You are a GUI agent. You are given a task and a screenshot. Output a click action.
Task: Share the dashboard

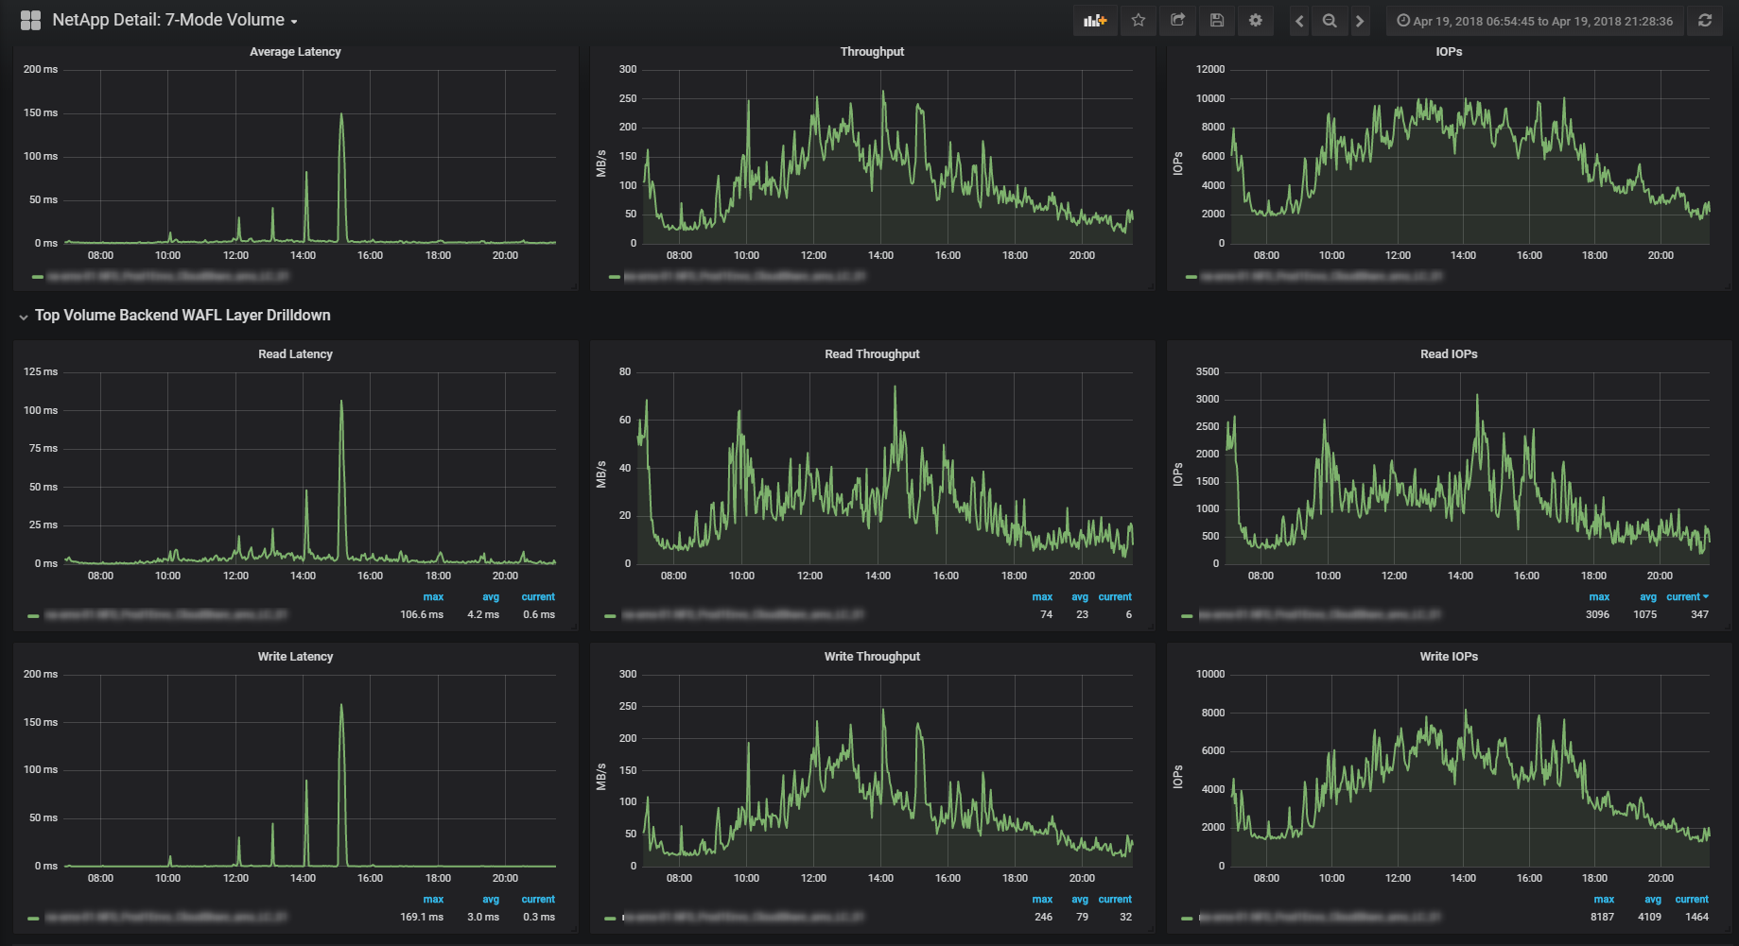tap(1177, 20)
